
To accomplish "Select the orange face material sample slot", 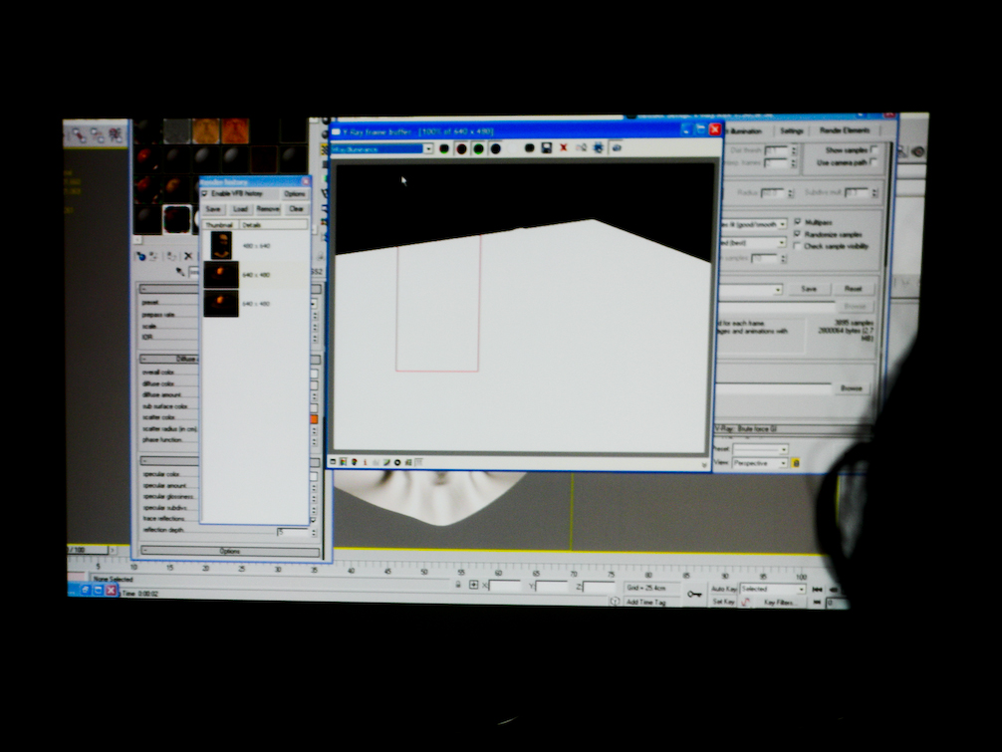I will click(x=235, y=130).
